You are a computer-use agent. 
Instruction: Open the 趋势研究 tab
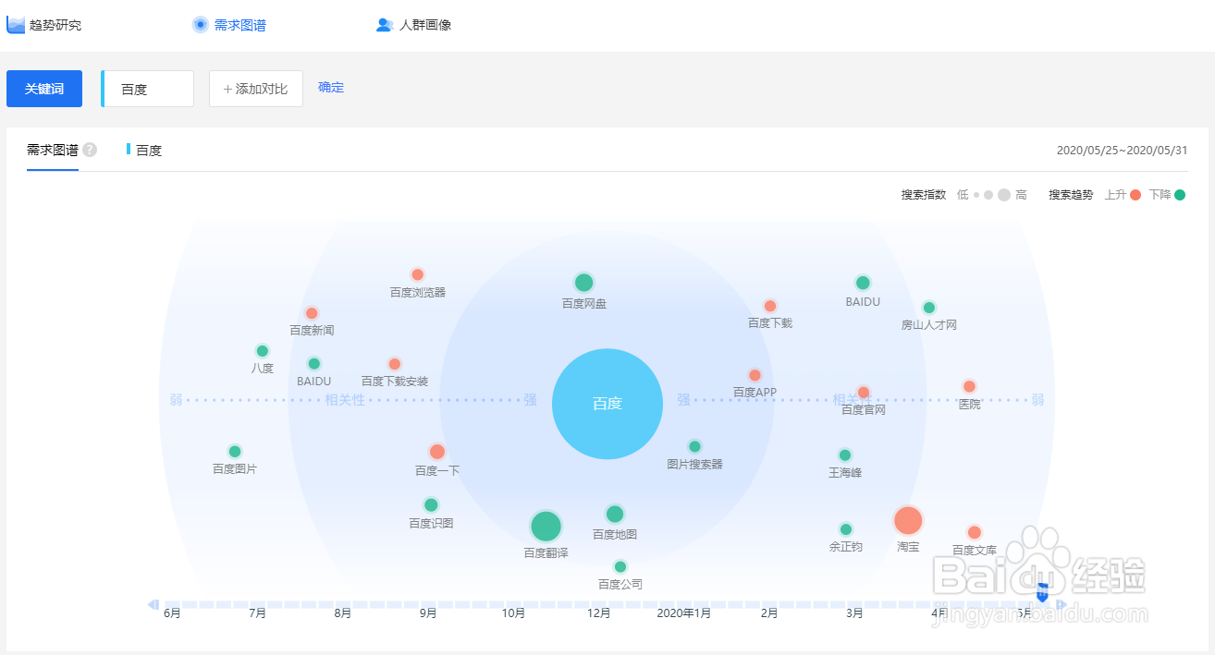coord(55,25)
